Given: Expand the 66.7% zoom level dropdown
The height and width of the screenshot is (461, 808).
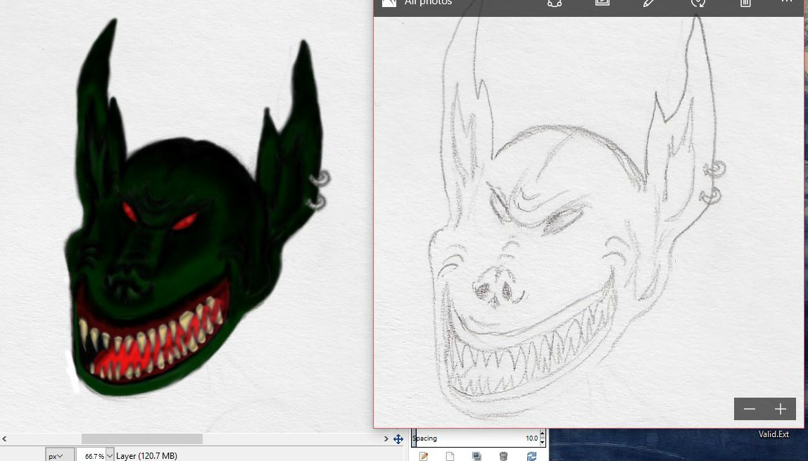Looking at the screenshot, I should pos(110,456).
